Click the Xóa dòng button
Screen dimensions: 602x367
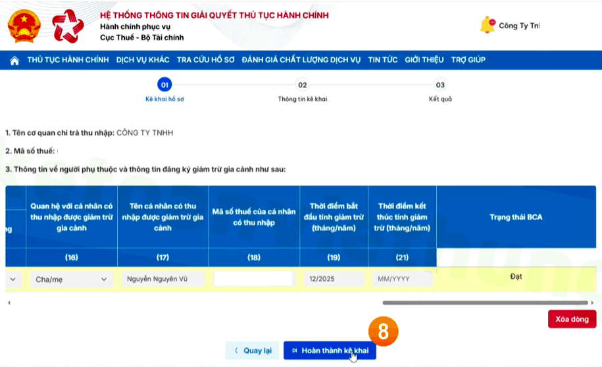point(572,319)
